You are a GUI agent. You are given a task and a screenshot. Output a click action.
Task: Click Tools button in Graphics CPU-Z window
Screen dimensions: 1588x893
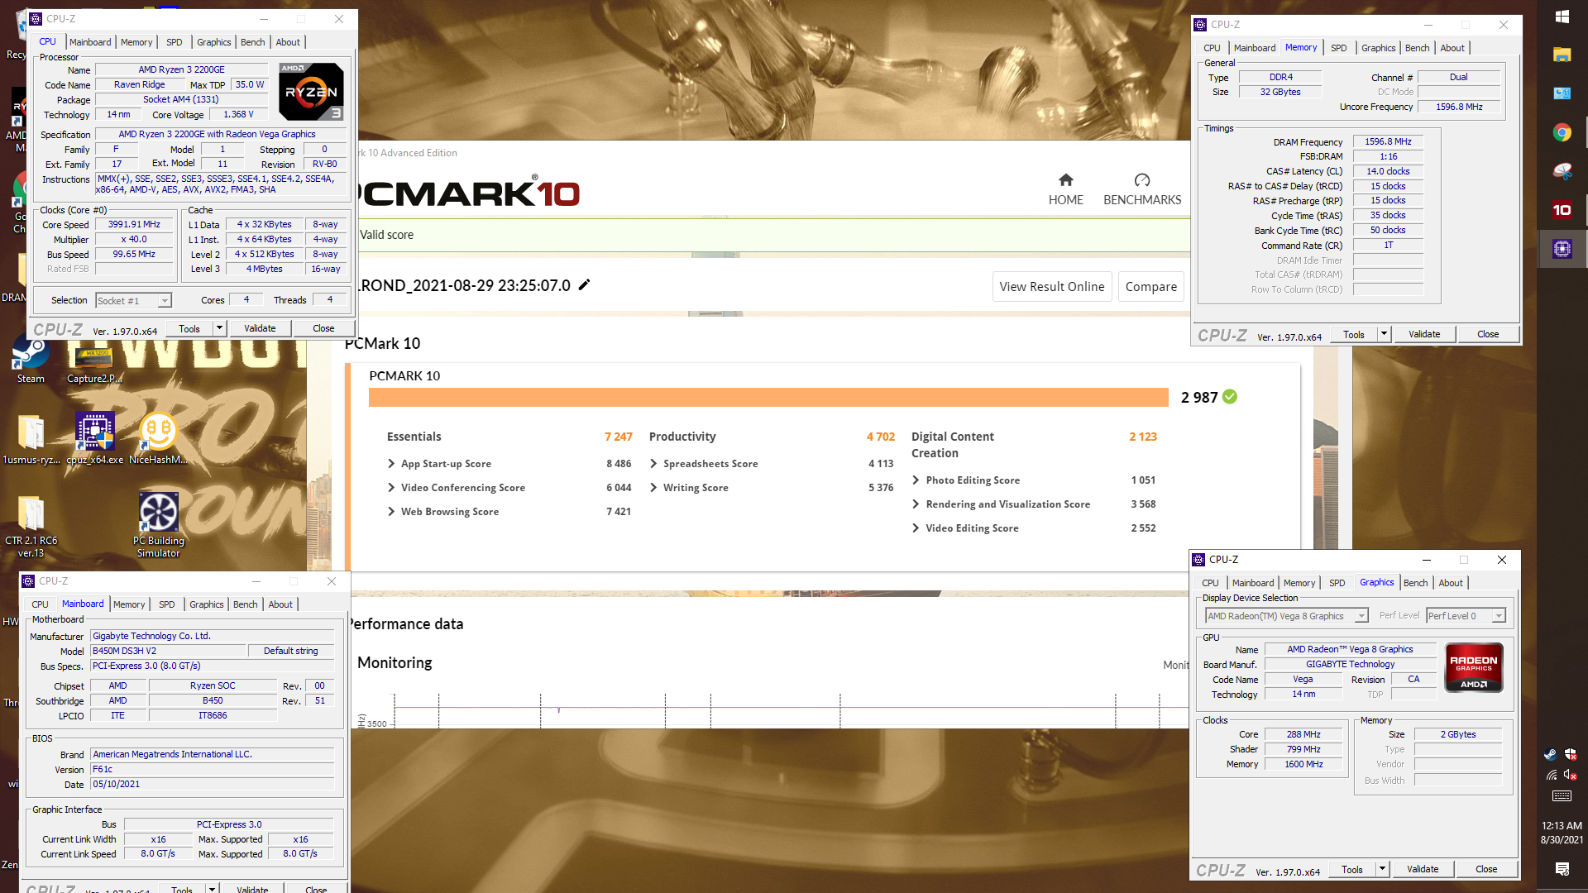click(1352, 869)
